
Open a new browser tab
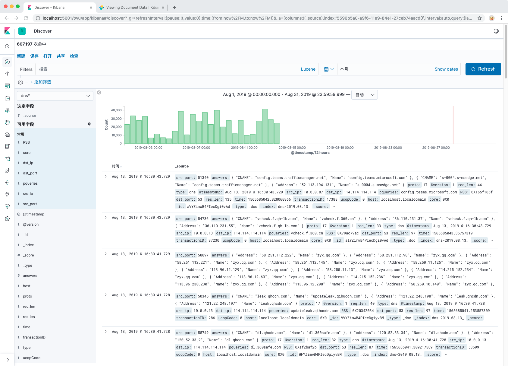(x=174, y=8)
